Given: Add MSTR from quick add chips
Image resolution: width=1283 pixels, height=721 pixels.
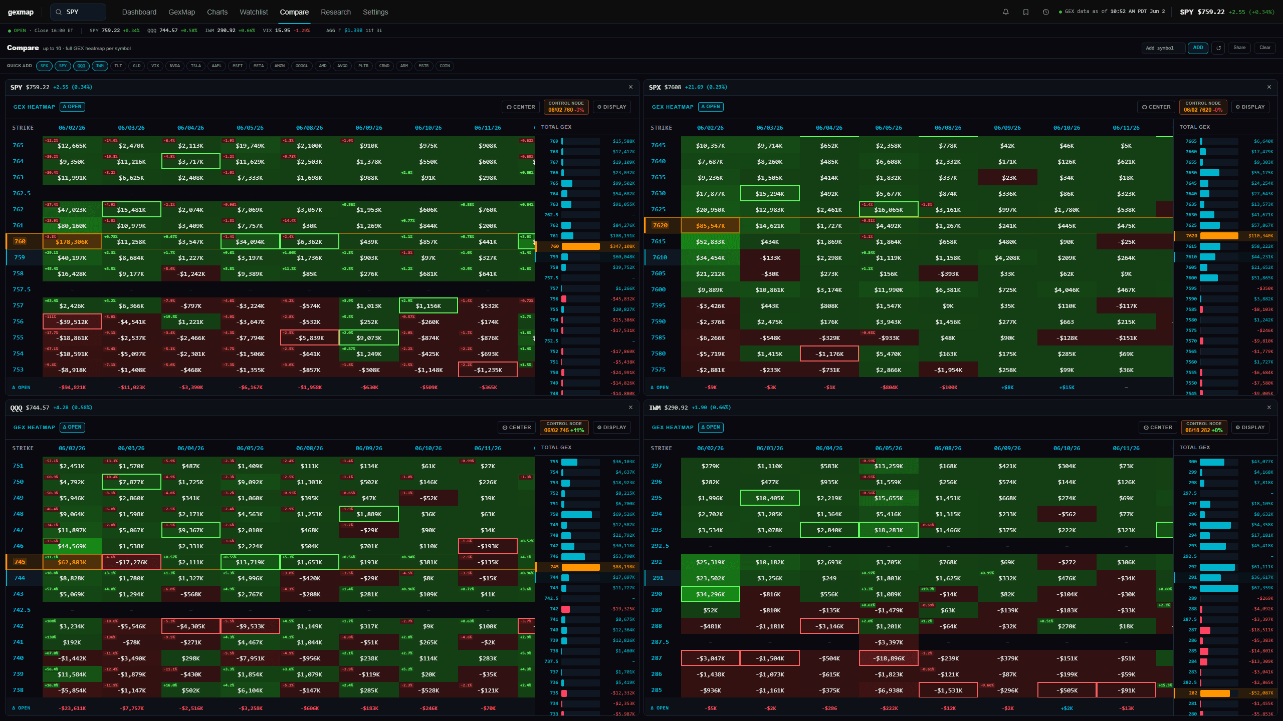Looking at the screenshot, I should tap(423, 66).
